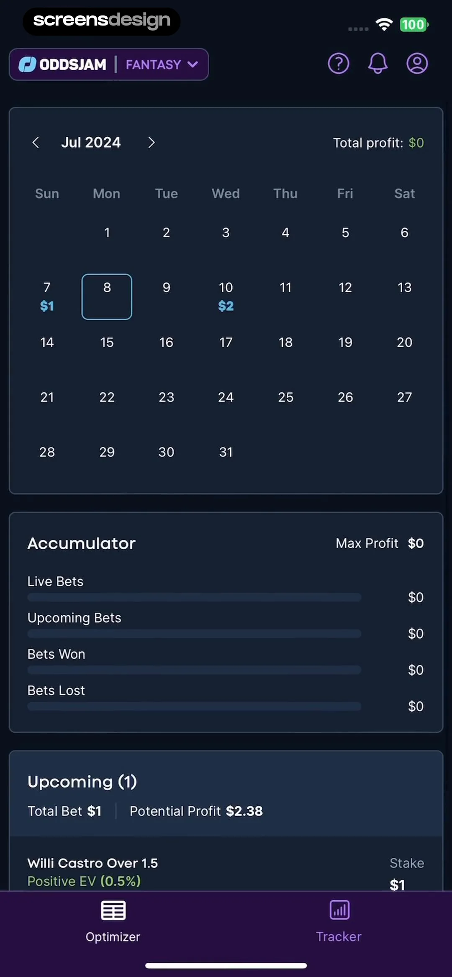Tap the OddsJam logo icon

pyautogui.click(x=28, y=64)
